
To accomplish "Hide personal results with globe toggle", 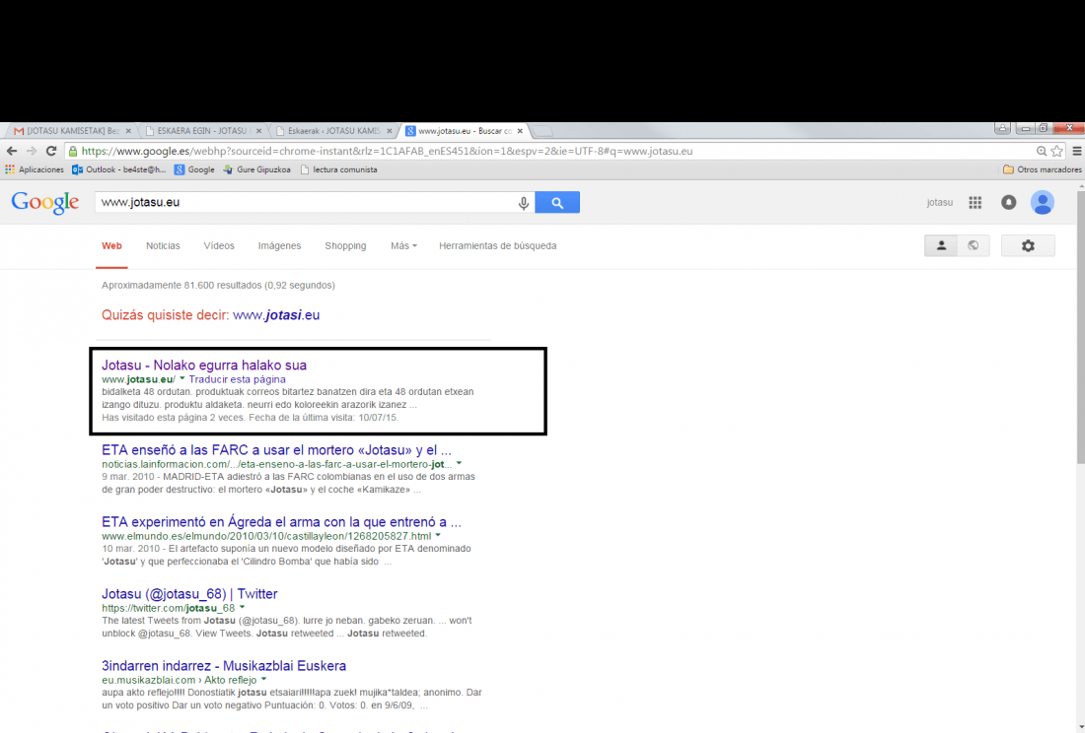I will [973, 246].
